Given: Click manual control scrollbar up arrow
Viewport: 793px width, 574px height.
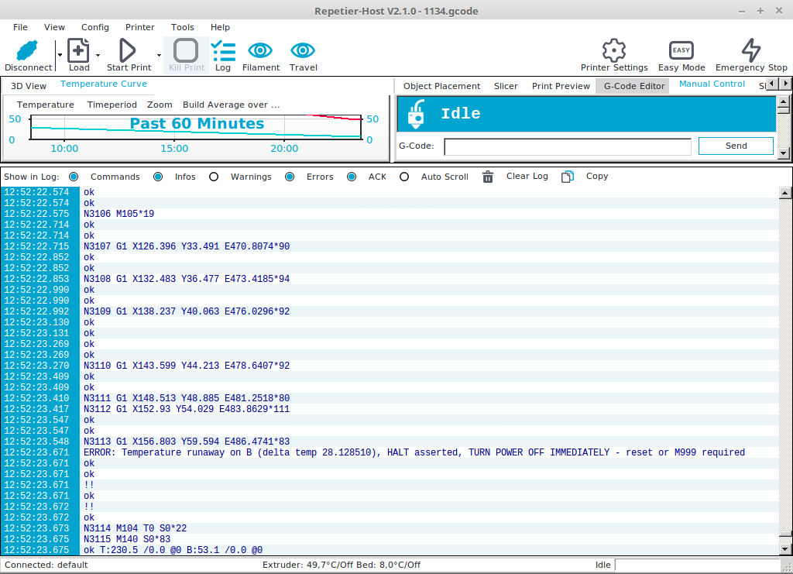Looking at the screenshot, I should 784,101.
